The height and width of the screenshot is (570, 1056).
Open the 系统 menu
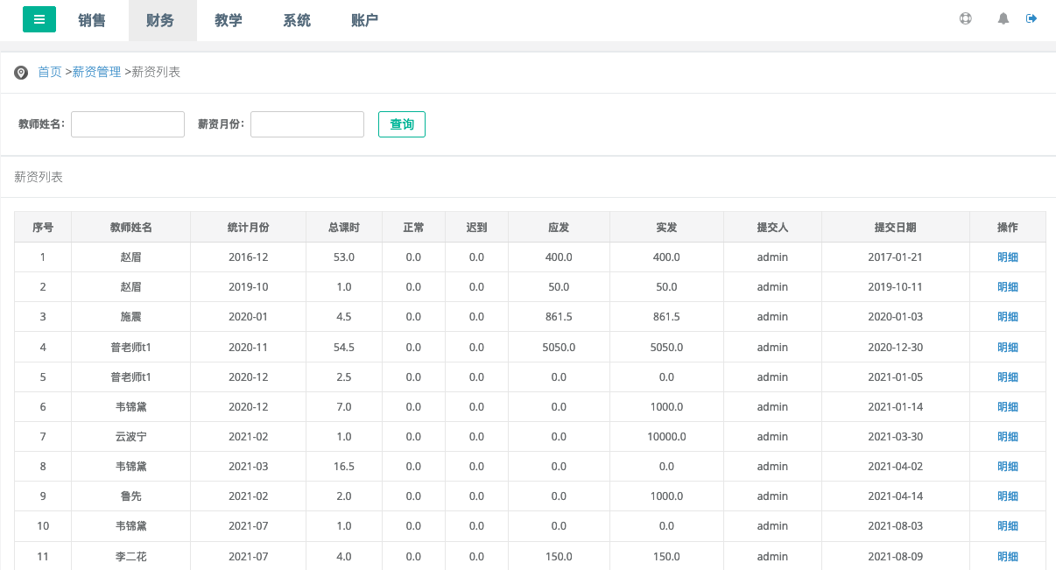click(x=297, y=20)
